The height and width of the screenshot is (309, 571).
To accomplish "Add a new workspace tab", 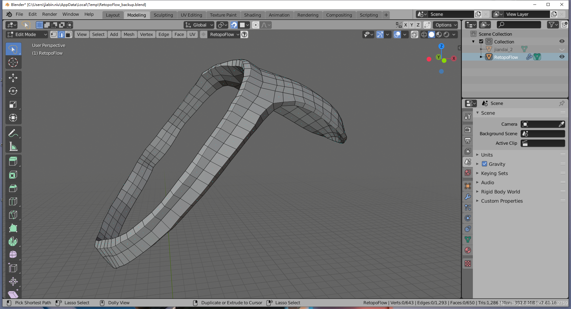I will pyautogui.click(x=386, y=15).
